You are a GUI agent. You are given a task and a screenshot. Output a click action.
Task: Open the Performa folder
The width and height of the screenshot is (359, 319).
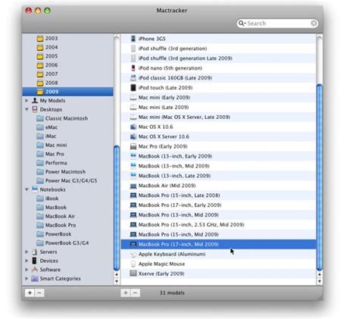pyautogui.click(x=52, y=163)
